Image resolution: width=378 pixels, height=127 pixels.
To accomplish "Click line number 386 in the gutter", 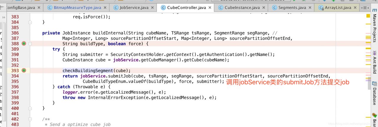I will 15,33.
